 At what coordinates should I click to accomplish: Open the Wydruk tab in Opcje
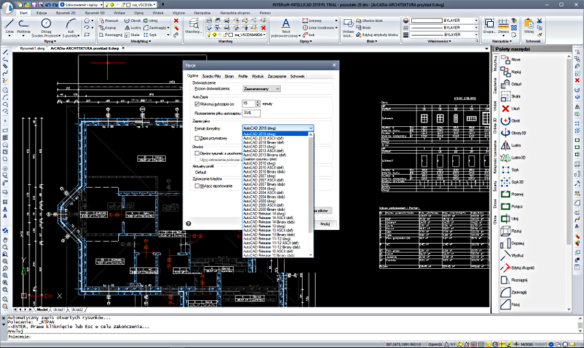pos(258,76)
